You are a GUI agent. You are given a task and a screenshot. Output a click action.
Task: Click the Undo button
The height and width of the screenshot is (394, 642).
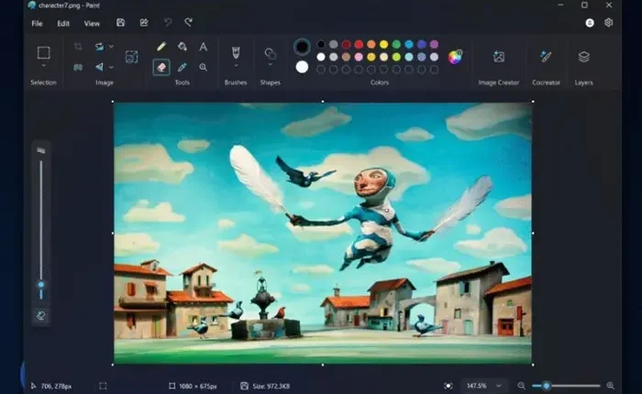pyautogui.click(x=167, y=22)
